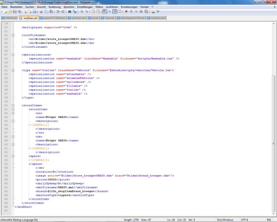Close current document with toolbar icon
The image size is (277, 222).
click(25, 12)
